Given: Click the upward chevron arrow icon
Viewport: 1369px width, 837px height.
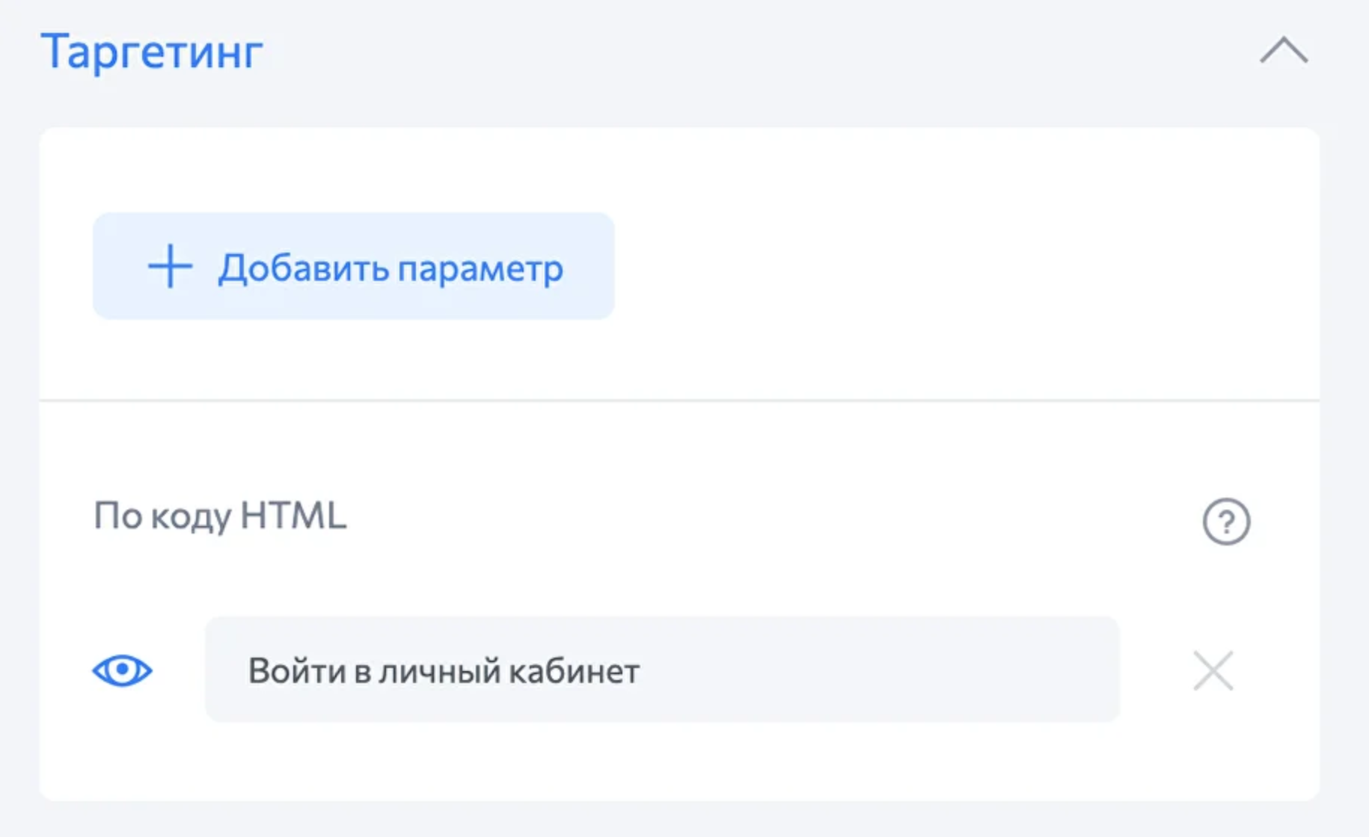Looking at the screenshot, I should 1284,51.
